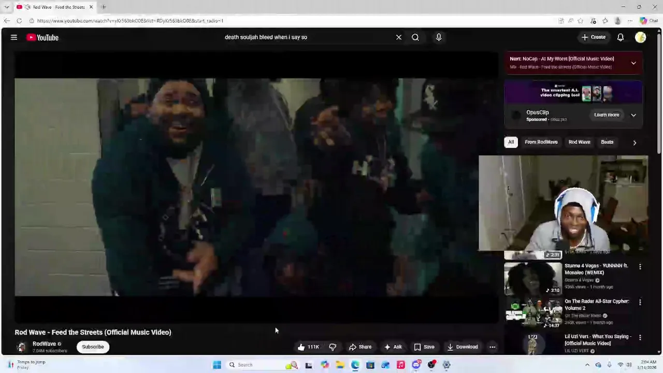Open Stunna 4 Vegas YUNNNN video thumbnail
Screen dimensions: 663x373
[x=533, y=279]
